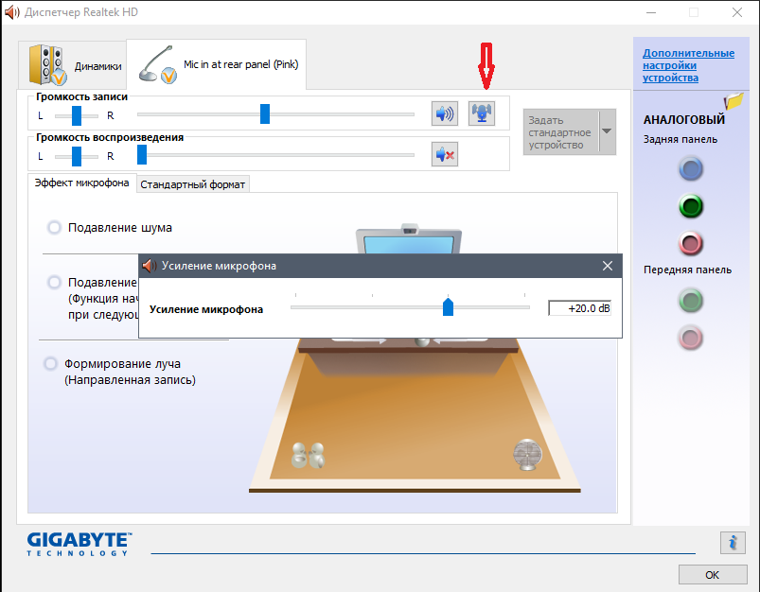
Task: Unmute playback volume speaker icon
Action: 444,154
